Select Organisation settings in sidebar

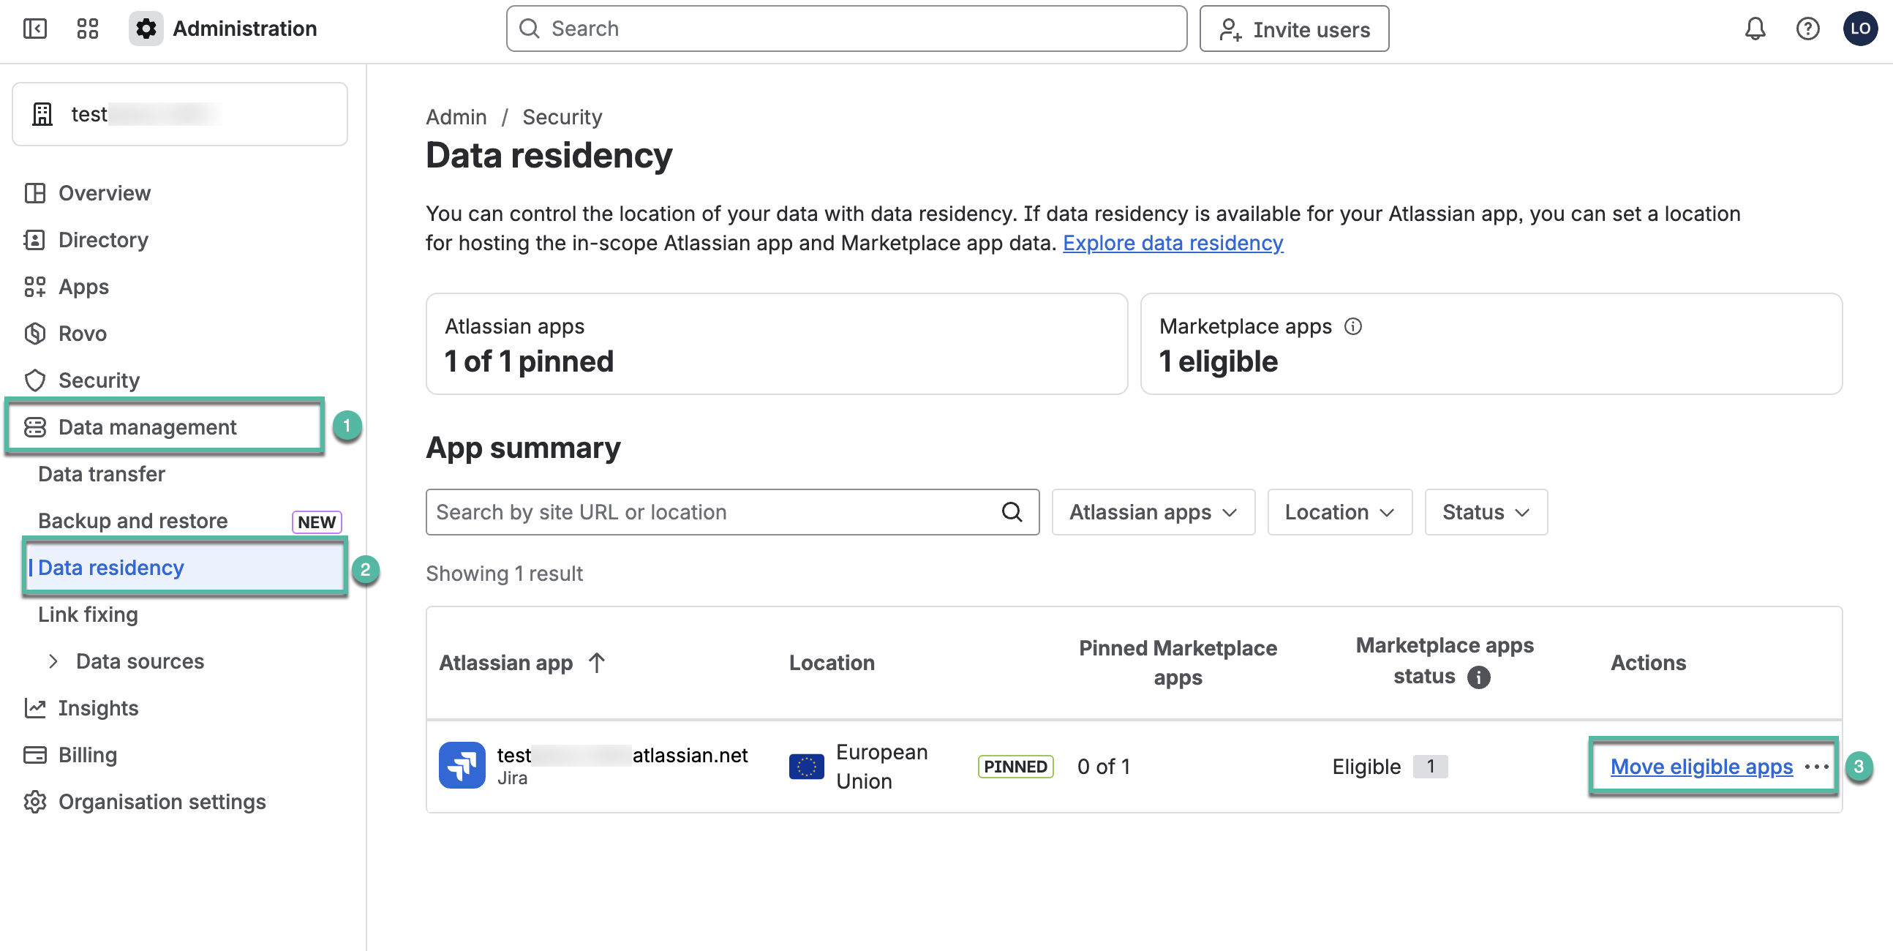(144, 802)
